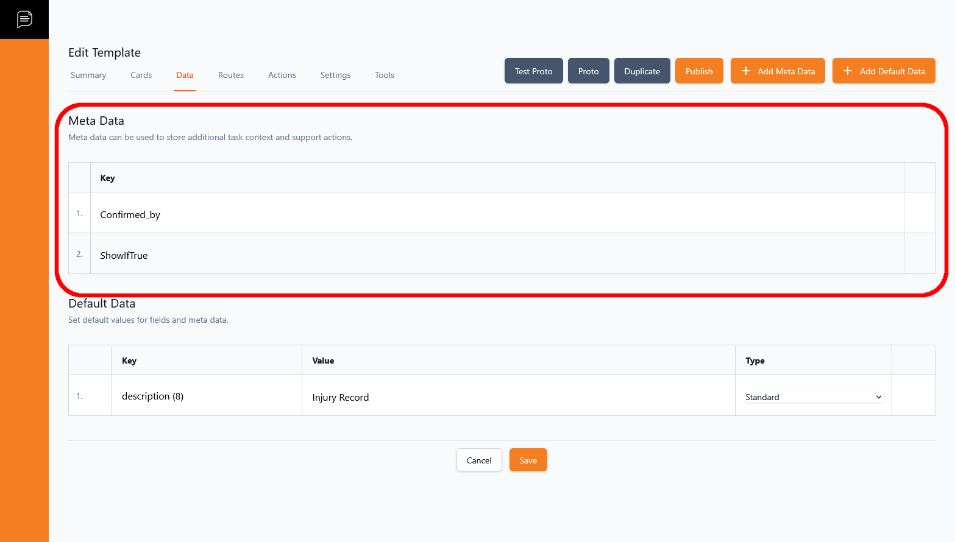Open the Standard type dropdown
The image size is (955, 542).
[x=813, y=397]
